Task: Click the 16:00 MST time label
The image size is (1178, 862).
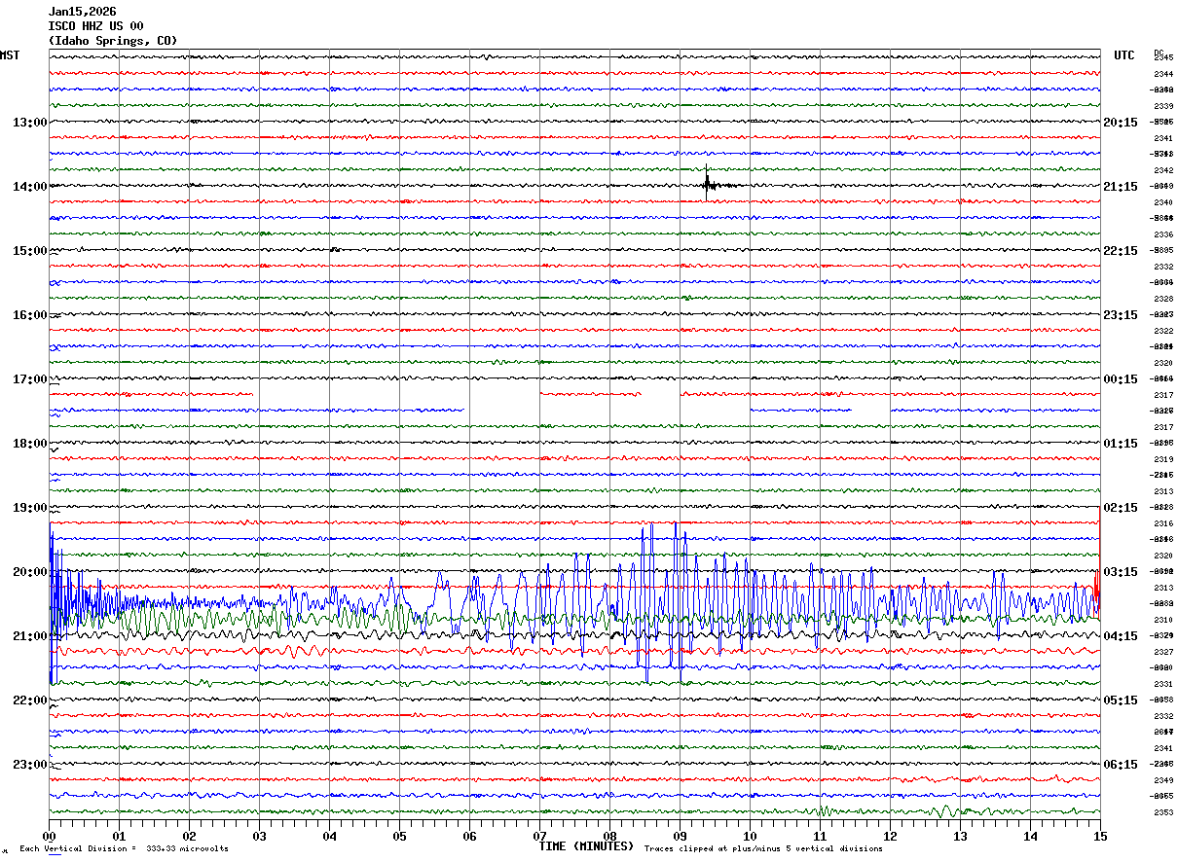Action: point(29,315)
